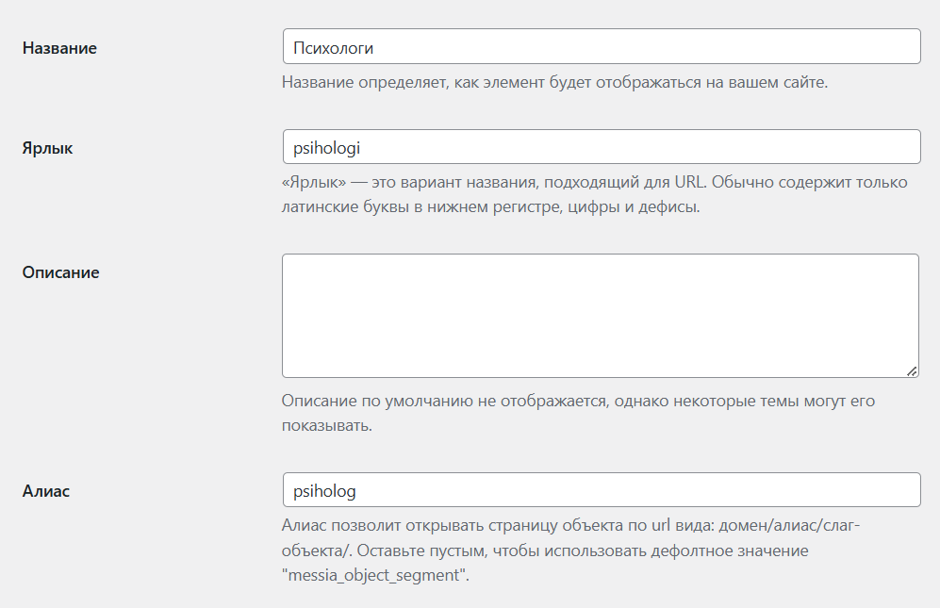Click the "messia_object_segment" default value text
Image resolution: width=940 pixels, height=608 pixels.
pyautogui.click(x=375, y=574)
